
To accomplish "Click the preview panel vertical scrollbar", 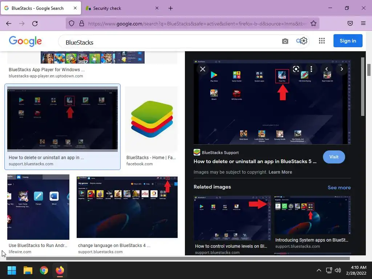I will pos(363,86).
